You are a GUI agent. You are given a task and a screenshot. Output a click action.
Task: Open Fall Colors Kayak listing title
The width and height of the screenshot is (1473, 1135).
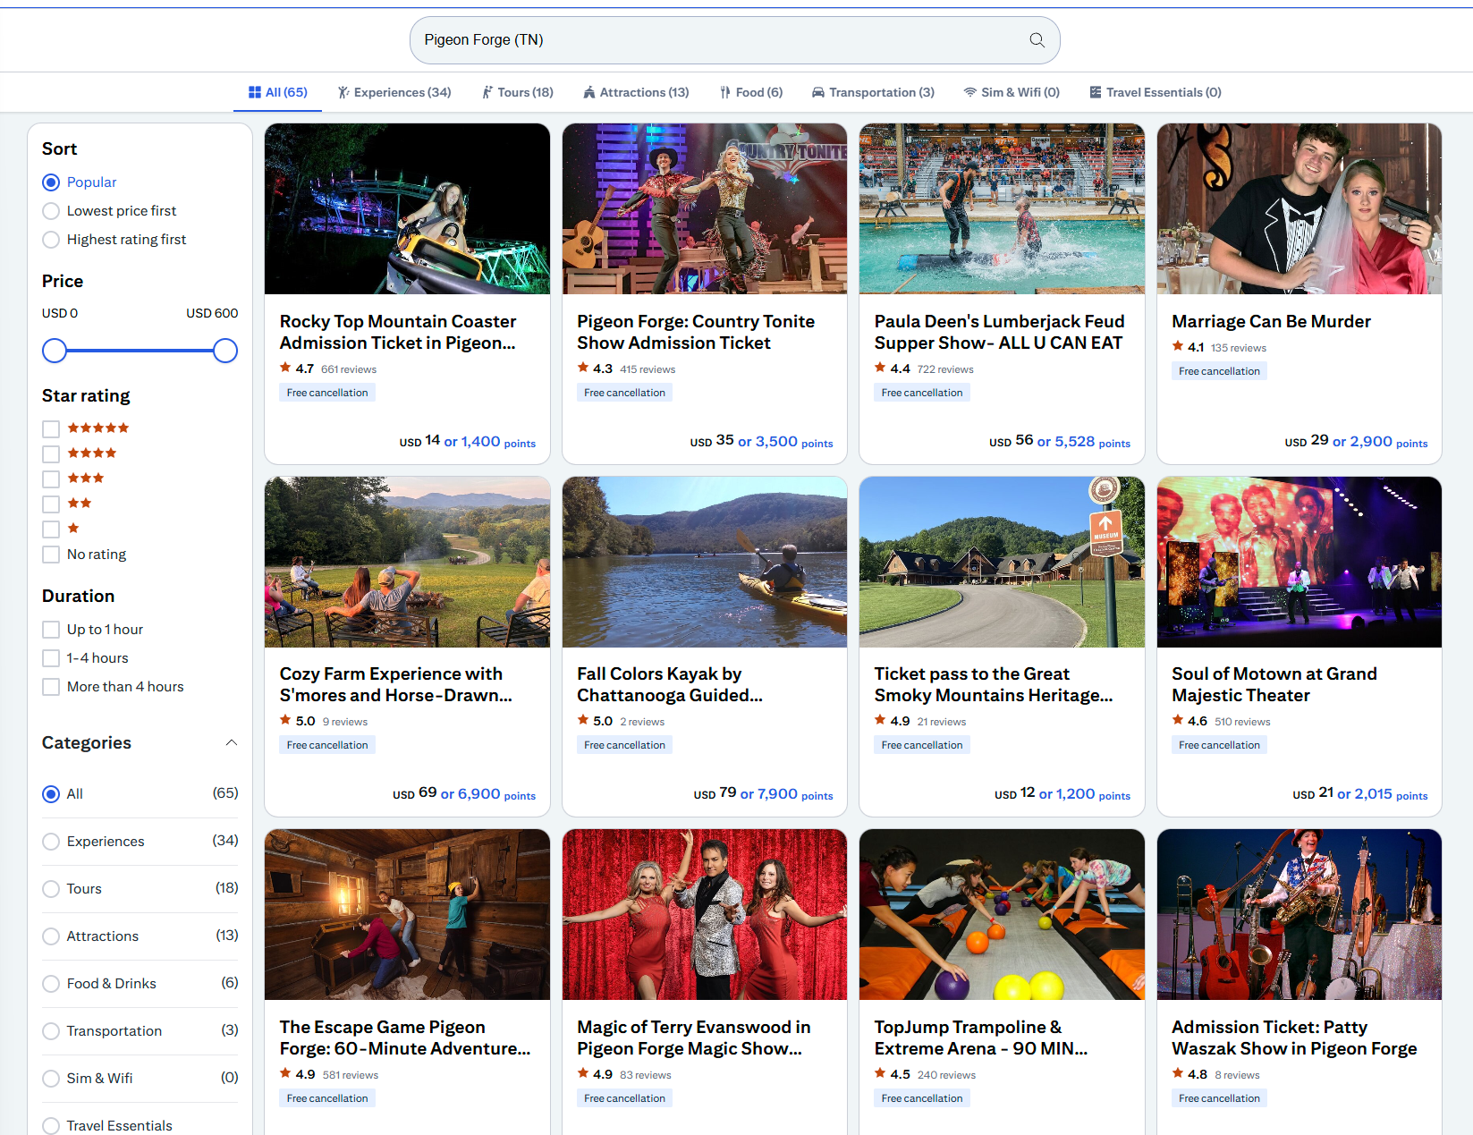tap(669, 684)
